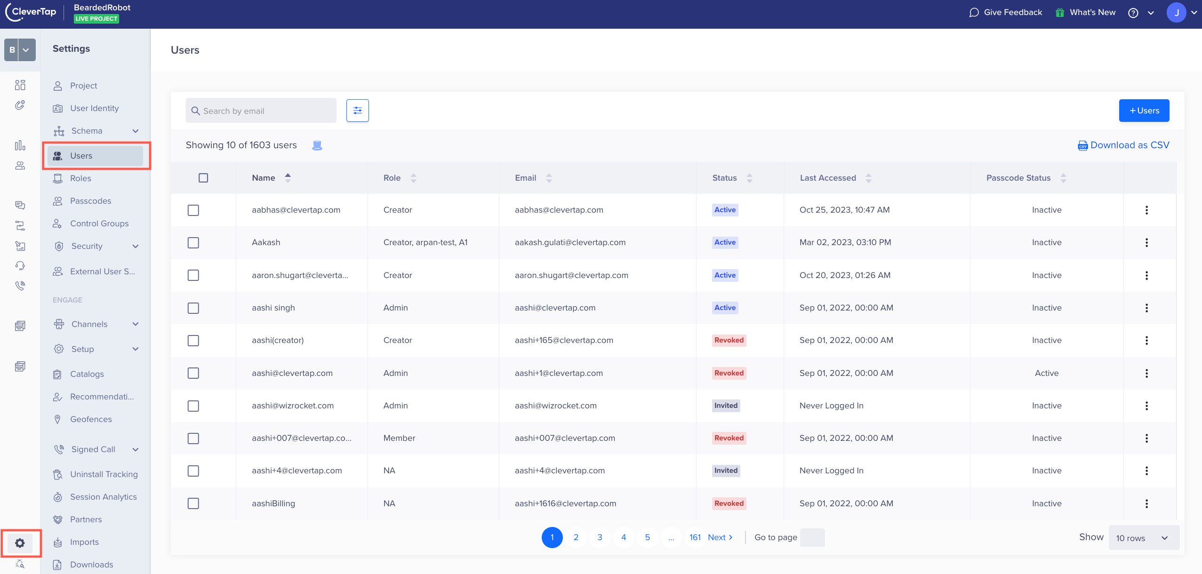Open the dashboard boards icon in left rail
The image size is (1202, 574).
coord(20,85)
